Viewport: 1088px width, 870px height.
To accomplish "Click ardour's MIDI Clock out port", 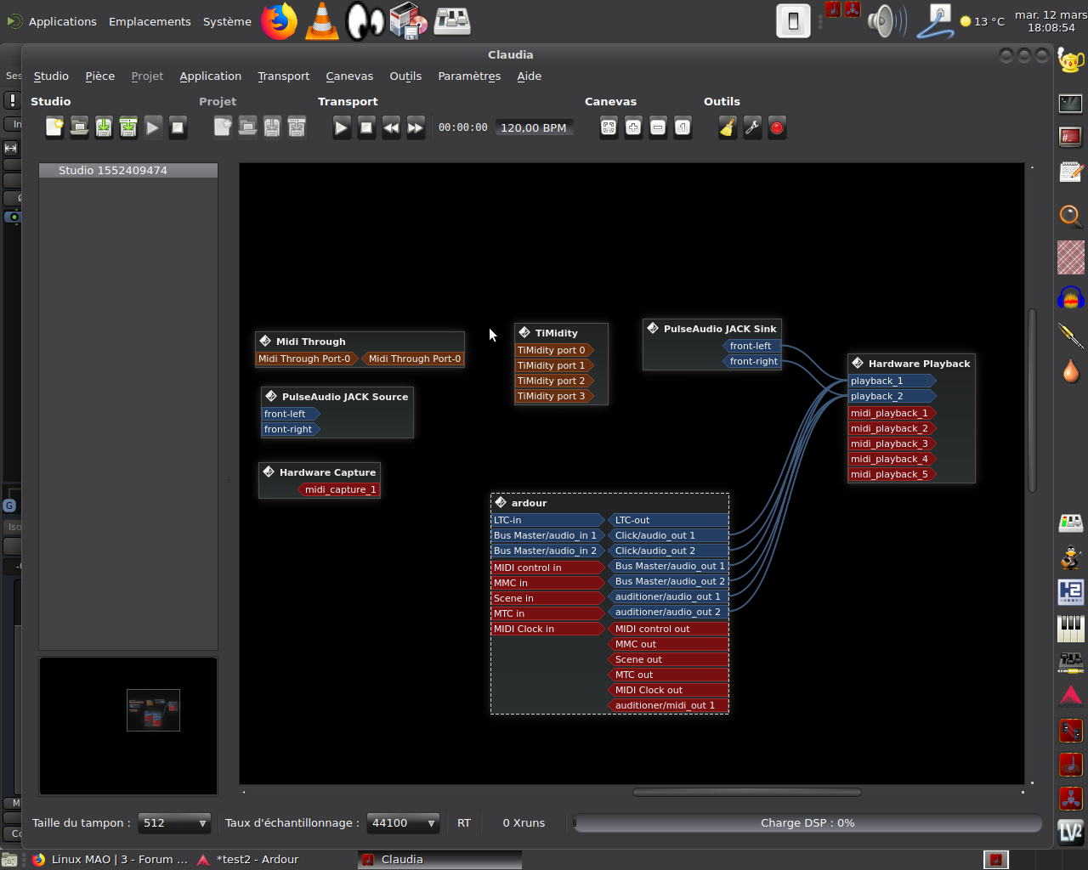I will (668, 690).
